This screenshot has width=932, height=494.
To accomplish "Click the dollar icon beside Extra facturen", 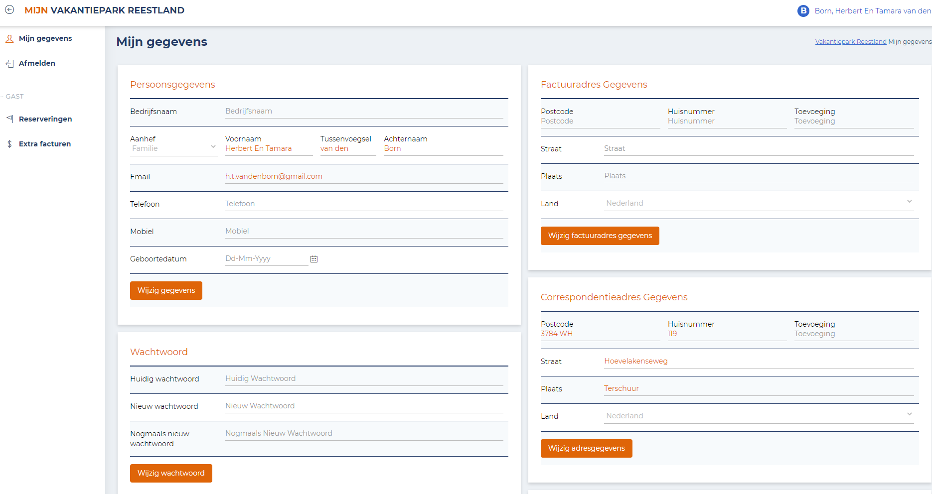I will [x=9, y=144].
